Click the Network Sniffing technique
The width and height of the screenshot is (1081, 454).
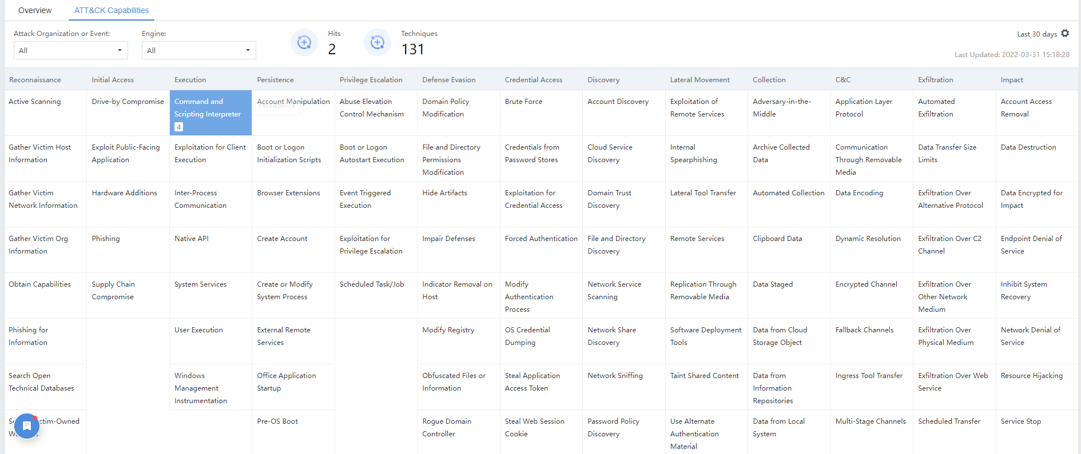click(x=615, y=376)
